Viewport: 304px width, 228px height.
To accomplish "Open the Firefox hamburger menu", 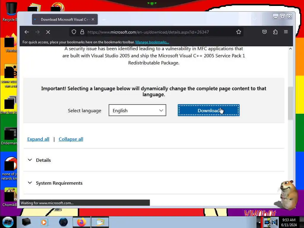I will pos(286,32).
